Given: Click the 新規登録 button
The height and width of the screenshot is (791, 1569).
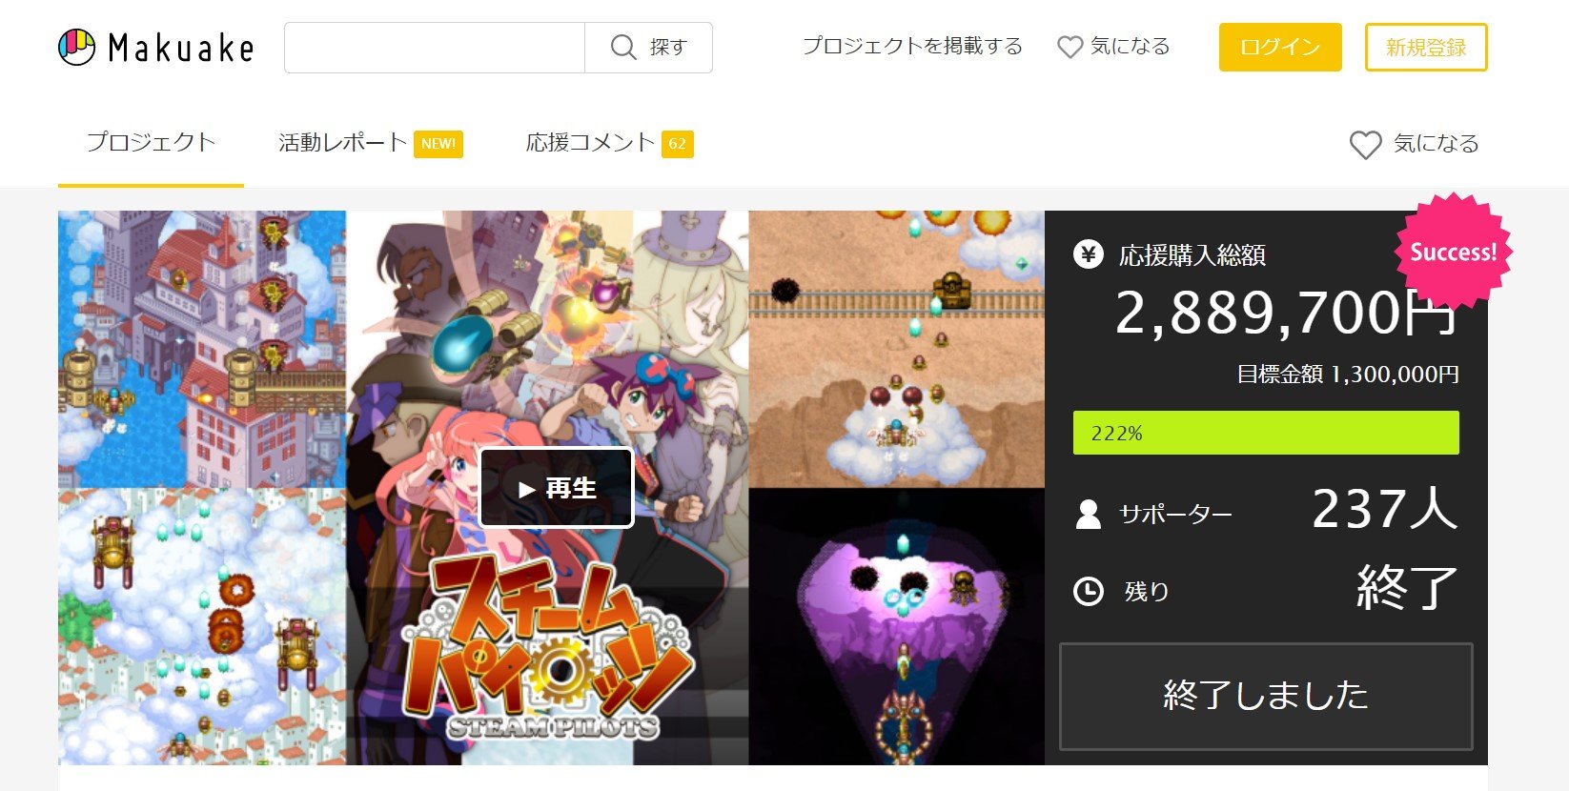Looking at the screenshot, I should [x=1426, y=47].
